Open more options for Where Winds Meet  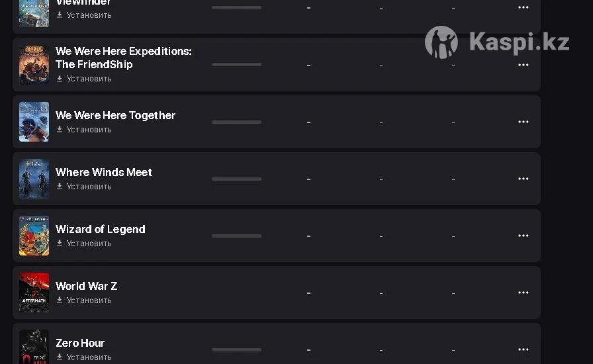pos(523,179)
